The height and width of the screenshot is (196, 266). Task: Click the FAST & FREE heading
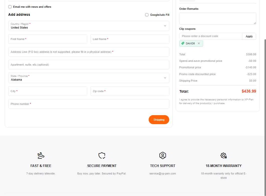tap(41, 166)
